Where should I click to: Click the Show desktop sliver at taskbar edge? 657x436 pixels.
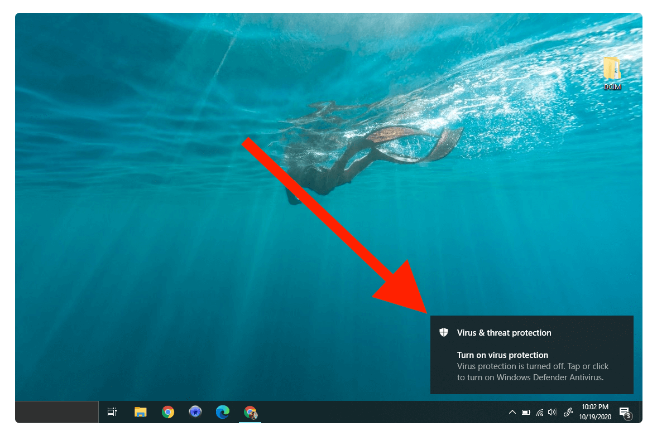coord(641,412)
